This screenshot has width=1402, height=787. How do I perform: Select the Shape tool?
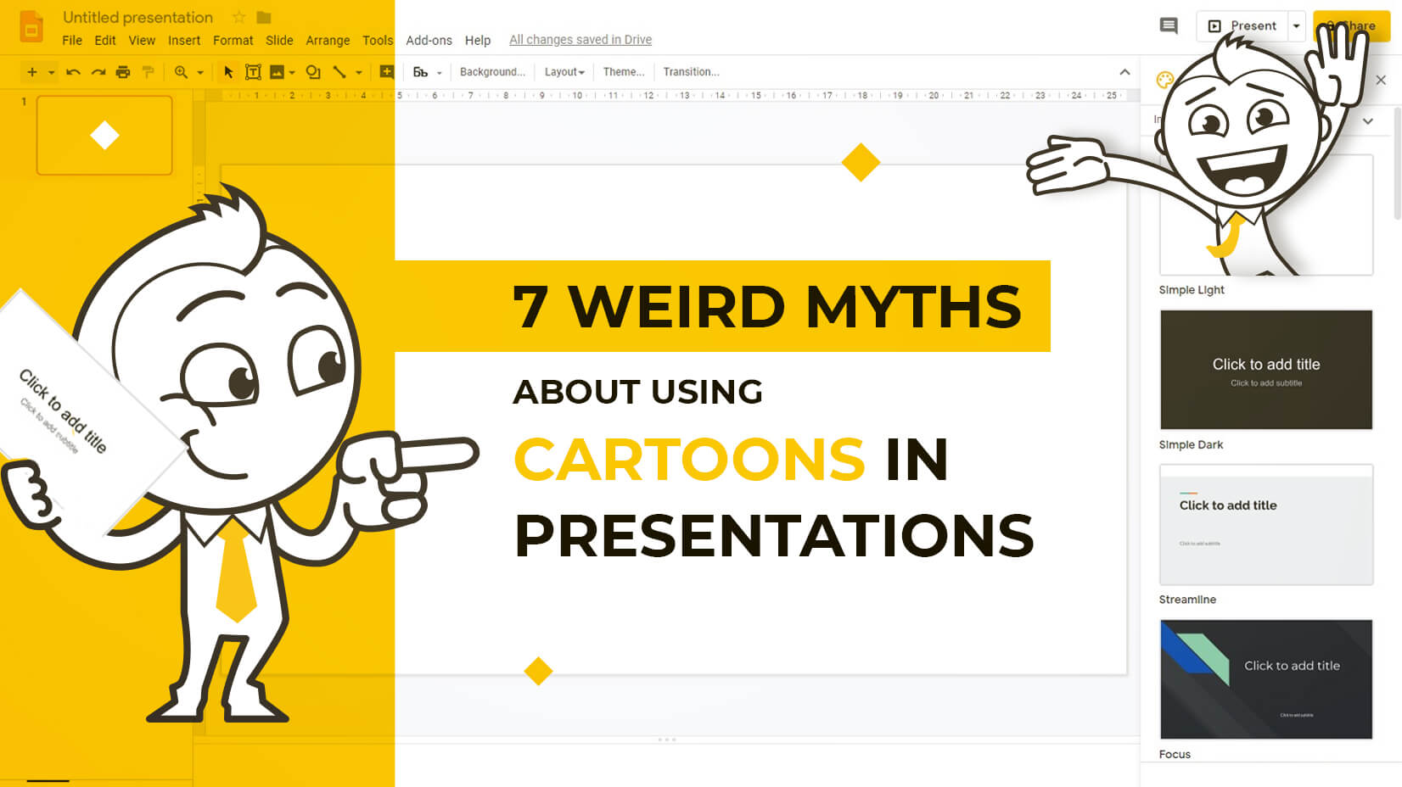tap(313, 72)
